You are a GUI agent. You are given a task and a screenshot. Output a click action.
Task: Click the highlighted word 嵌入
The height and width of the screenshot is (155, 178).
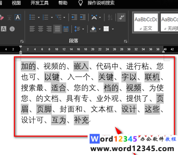click(81, 66)
